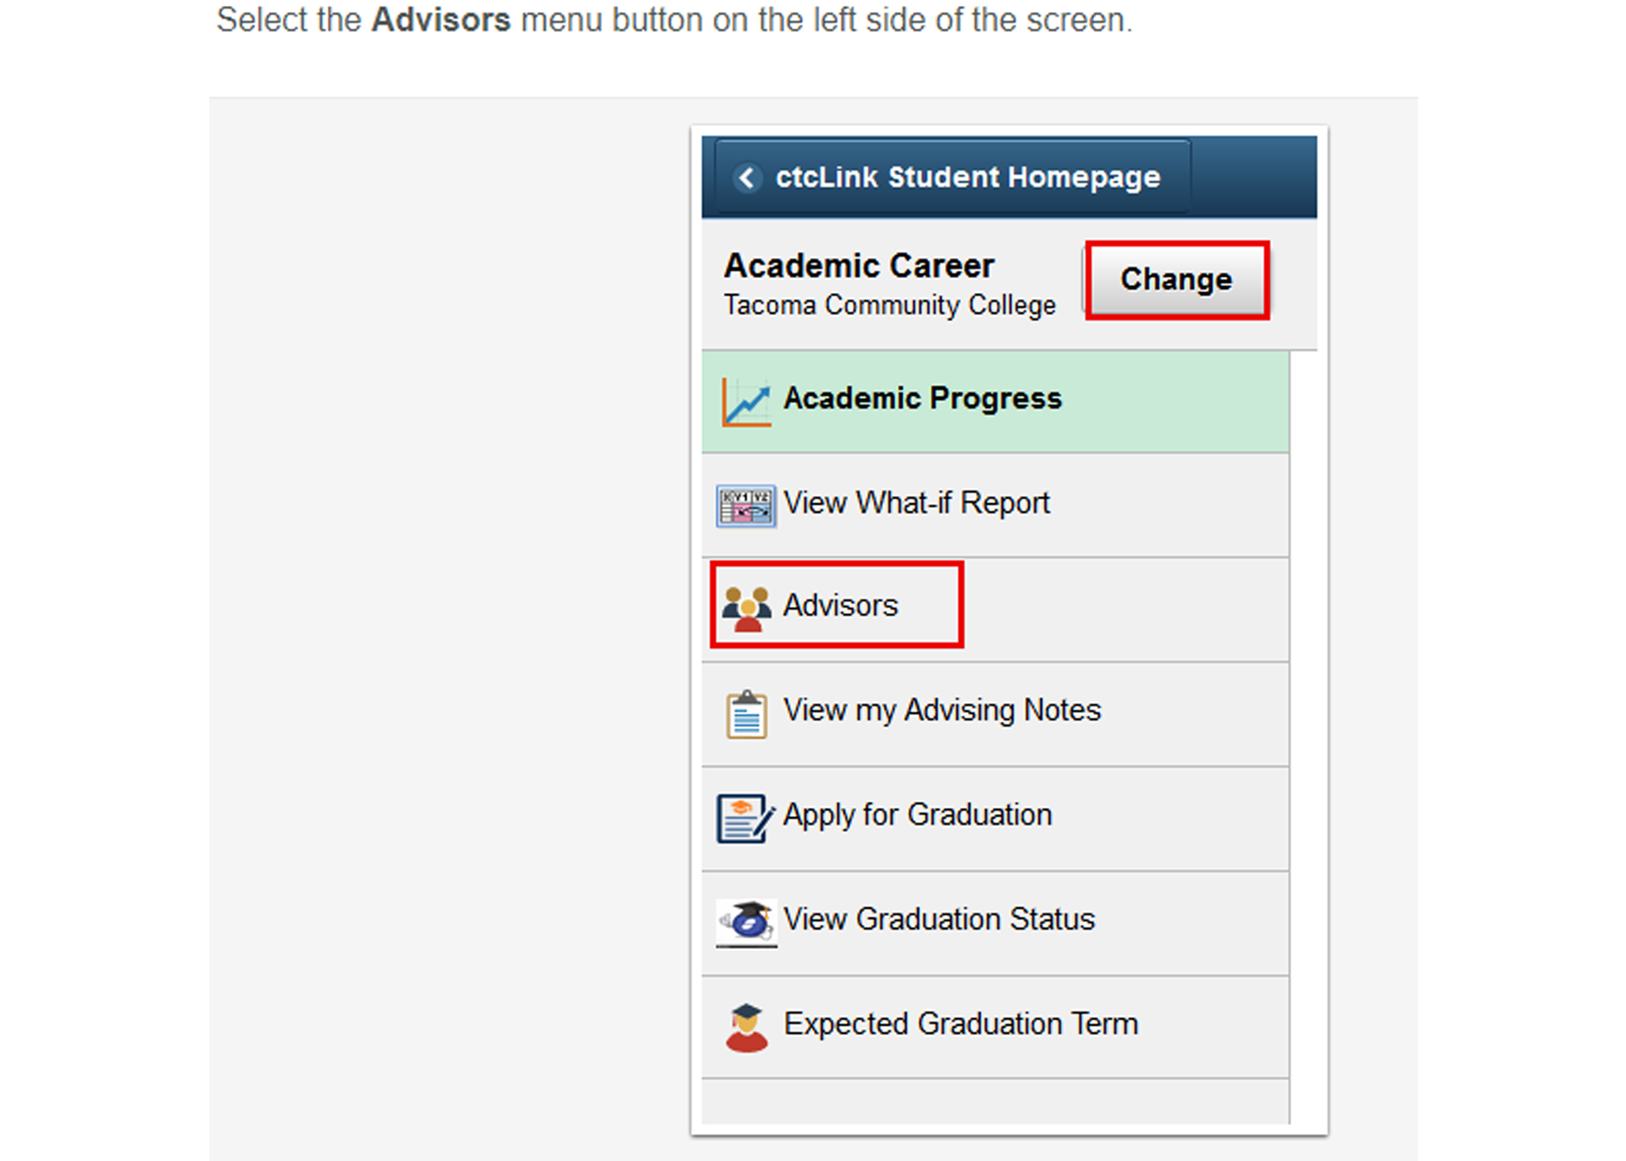Open View my Advising Notes

coord(995,714)
